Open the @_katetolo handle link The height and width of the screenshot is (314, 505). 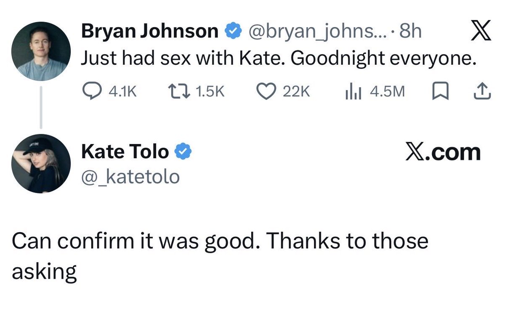[130, 177]
